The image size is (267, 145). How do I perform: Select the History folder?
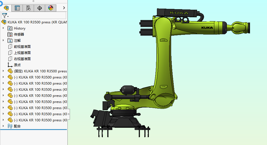coord(20,28)
